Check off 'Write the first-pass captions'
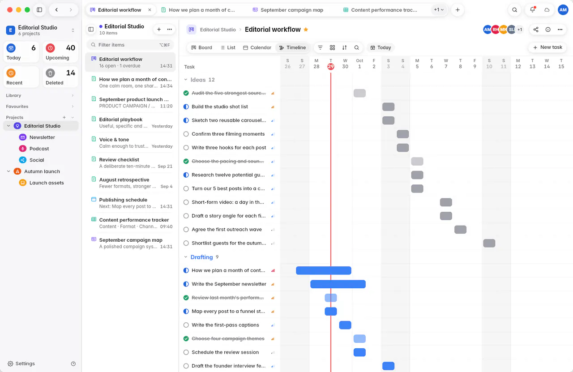 tap(186, 325)
